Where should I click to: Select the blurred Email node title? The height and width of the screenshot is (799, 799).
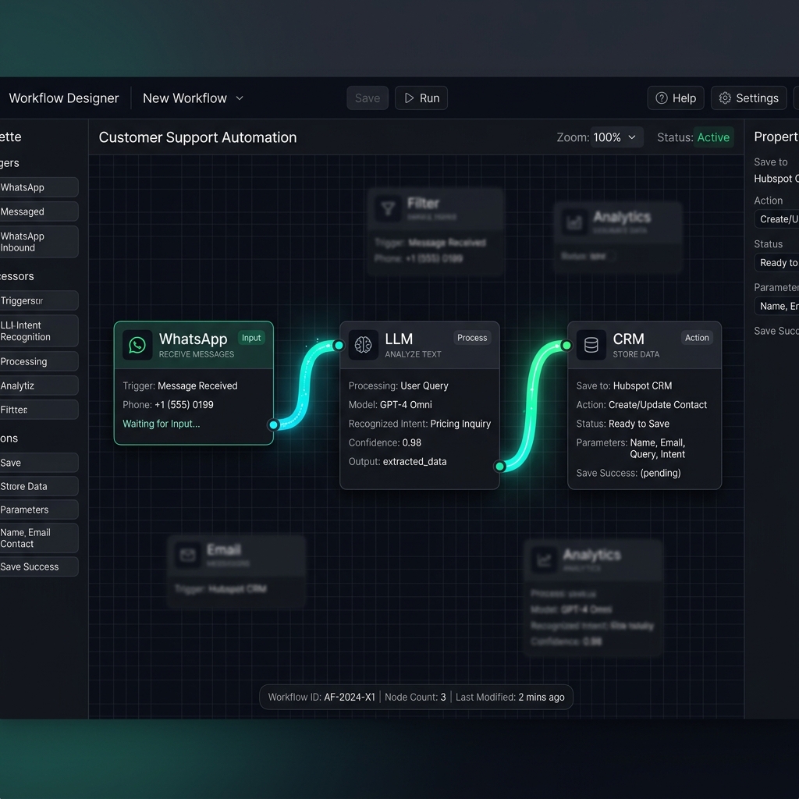[x=224, y=550]
